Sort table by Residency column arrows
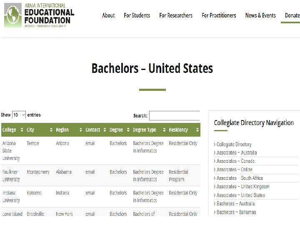The image size is (300, 225). click(197, 130)
